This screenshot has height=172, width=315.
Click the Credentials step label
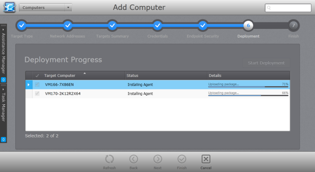pyautogui.click(x=157, y=36)
